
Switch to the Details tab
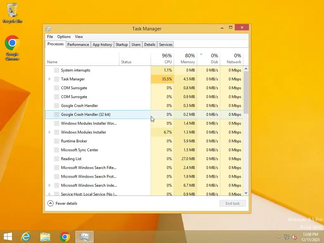(150, 45)
